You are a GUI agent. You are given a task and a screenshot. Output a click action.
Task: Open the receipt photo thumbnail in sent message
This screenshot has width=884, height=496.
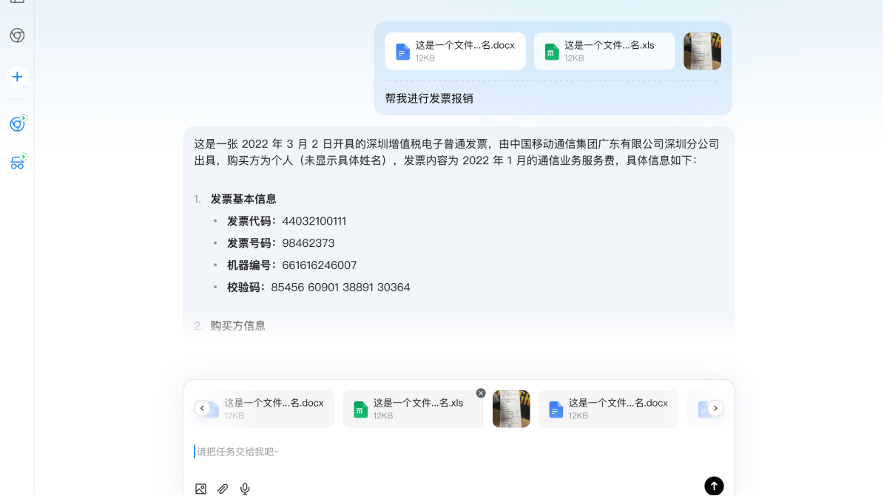pos(702,51)
